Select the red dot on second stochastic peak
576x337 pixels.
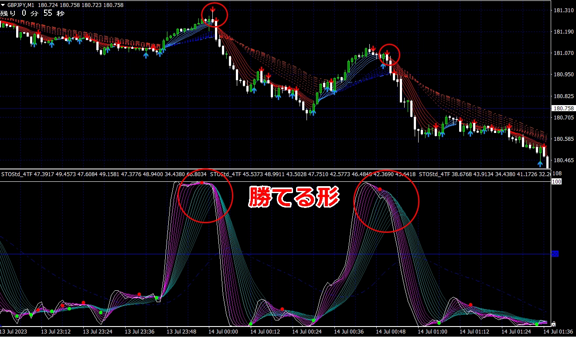point(380,189)
